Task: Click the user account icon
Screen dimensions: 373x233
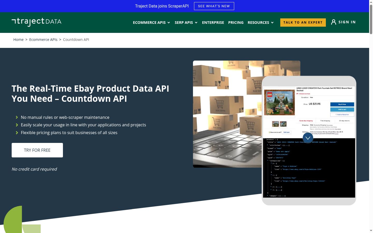Action: coord(334,22)
